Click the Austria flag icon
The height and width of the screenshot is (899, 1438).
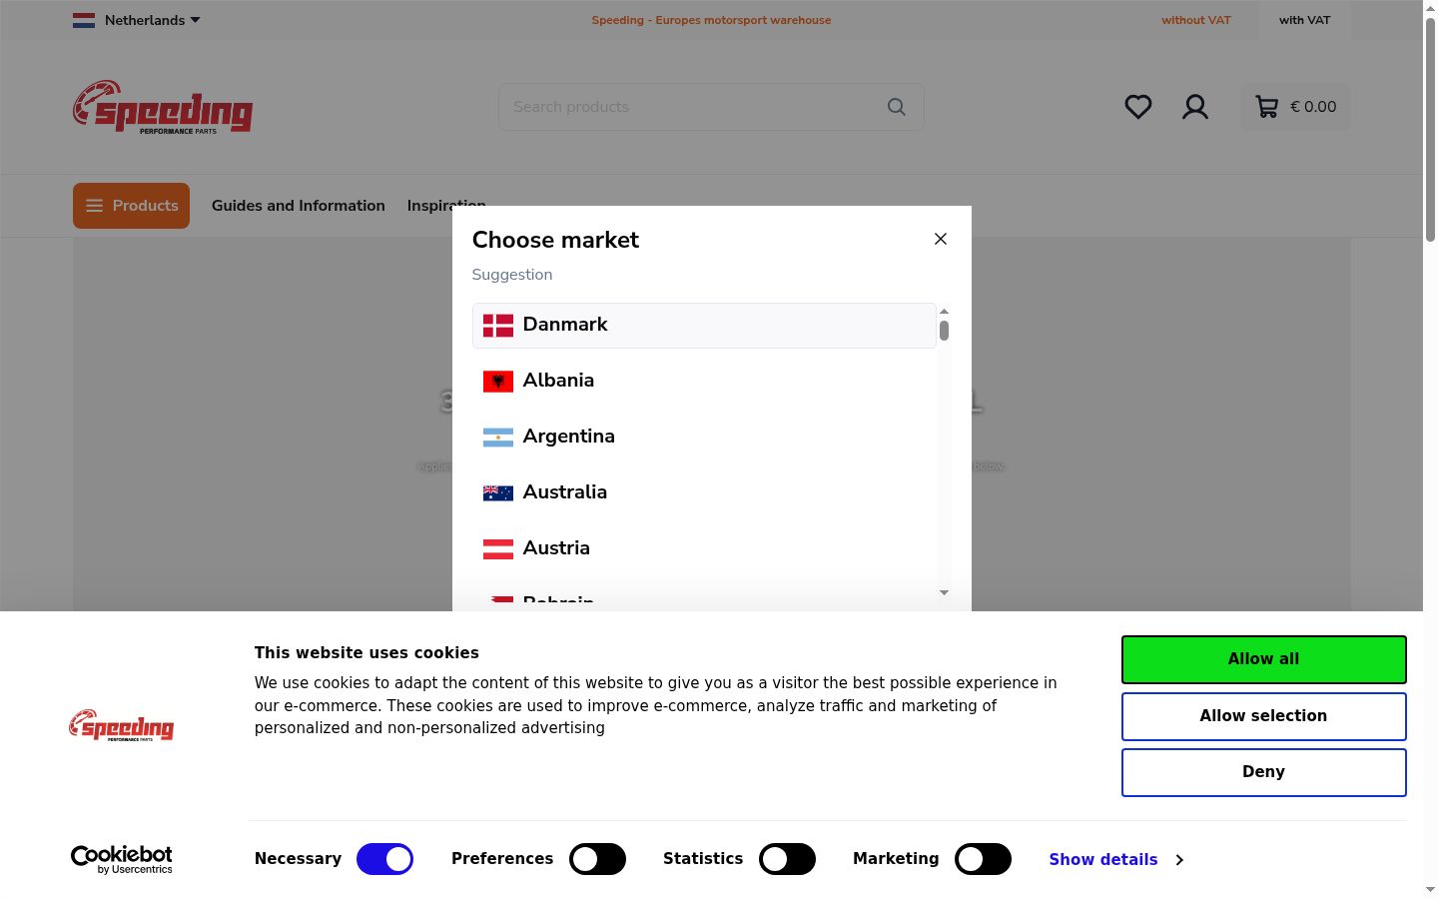pyautogui.click(x=498, y=549)
